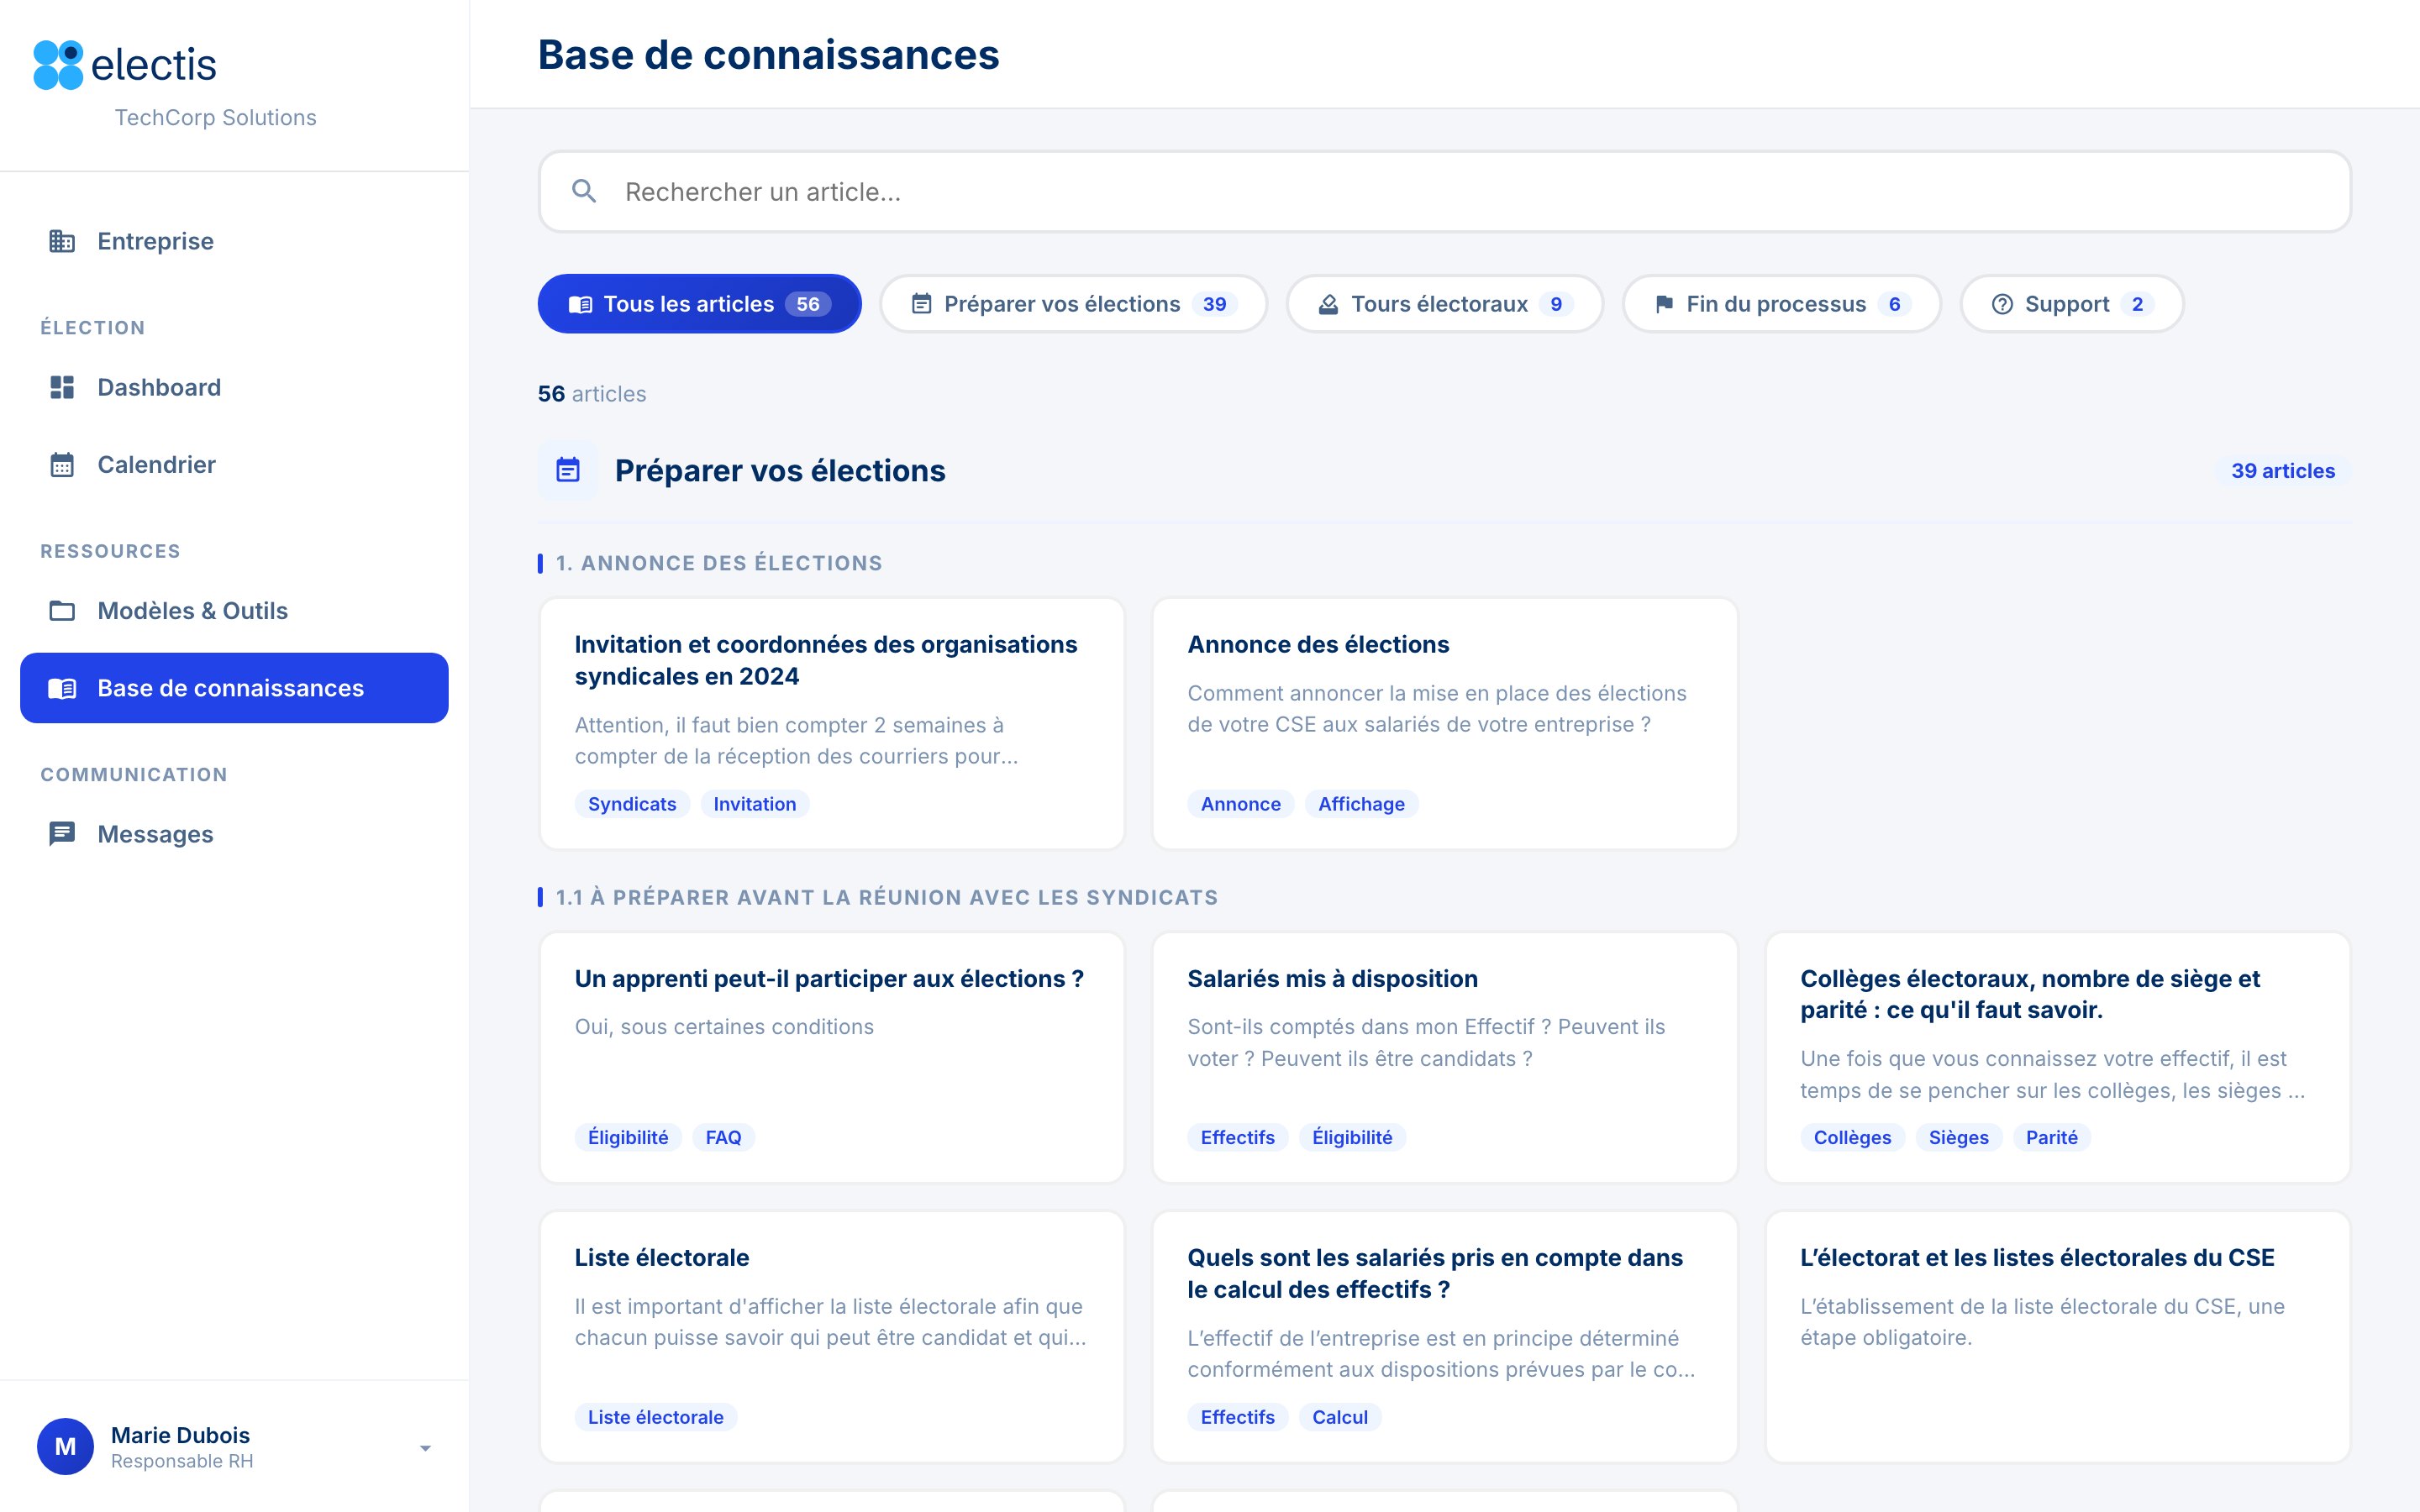Go to Dashboard in the sidebar

(x=234, y=387)
